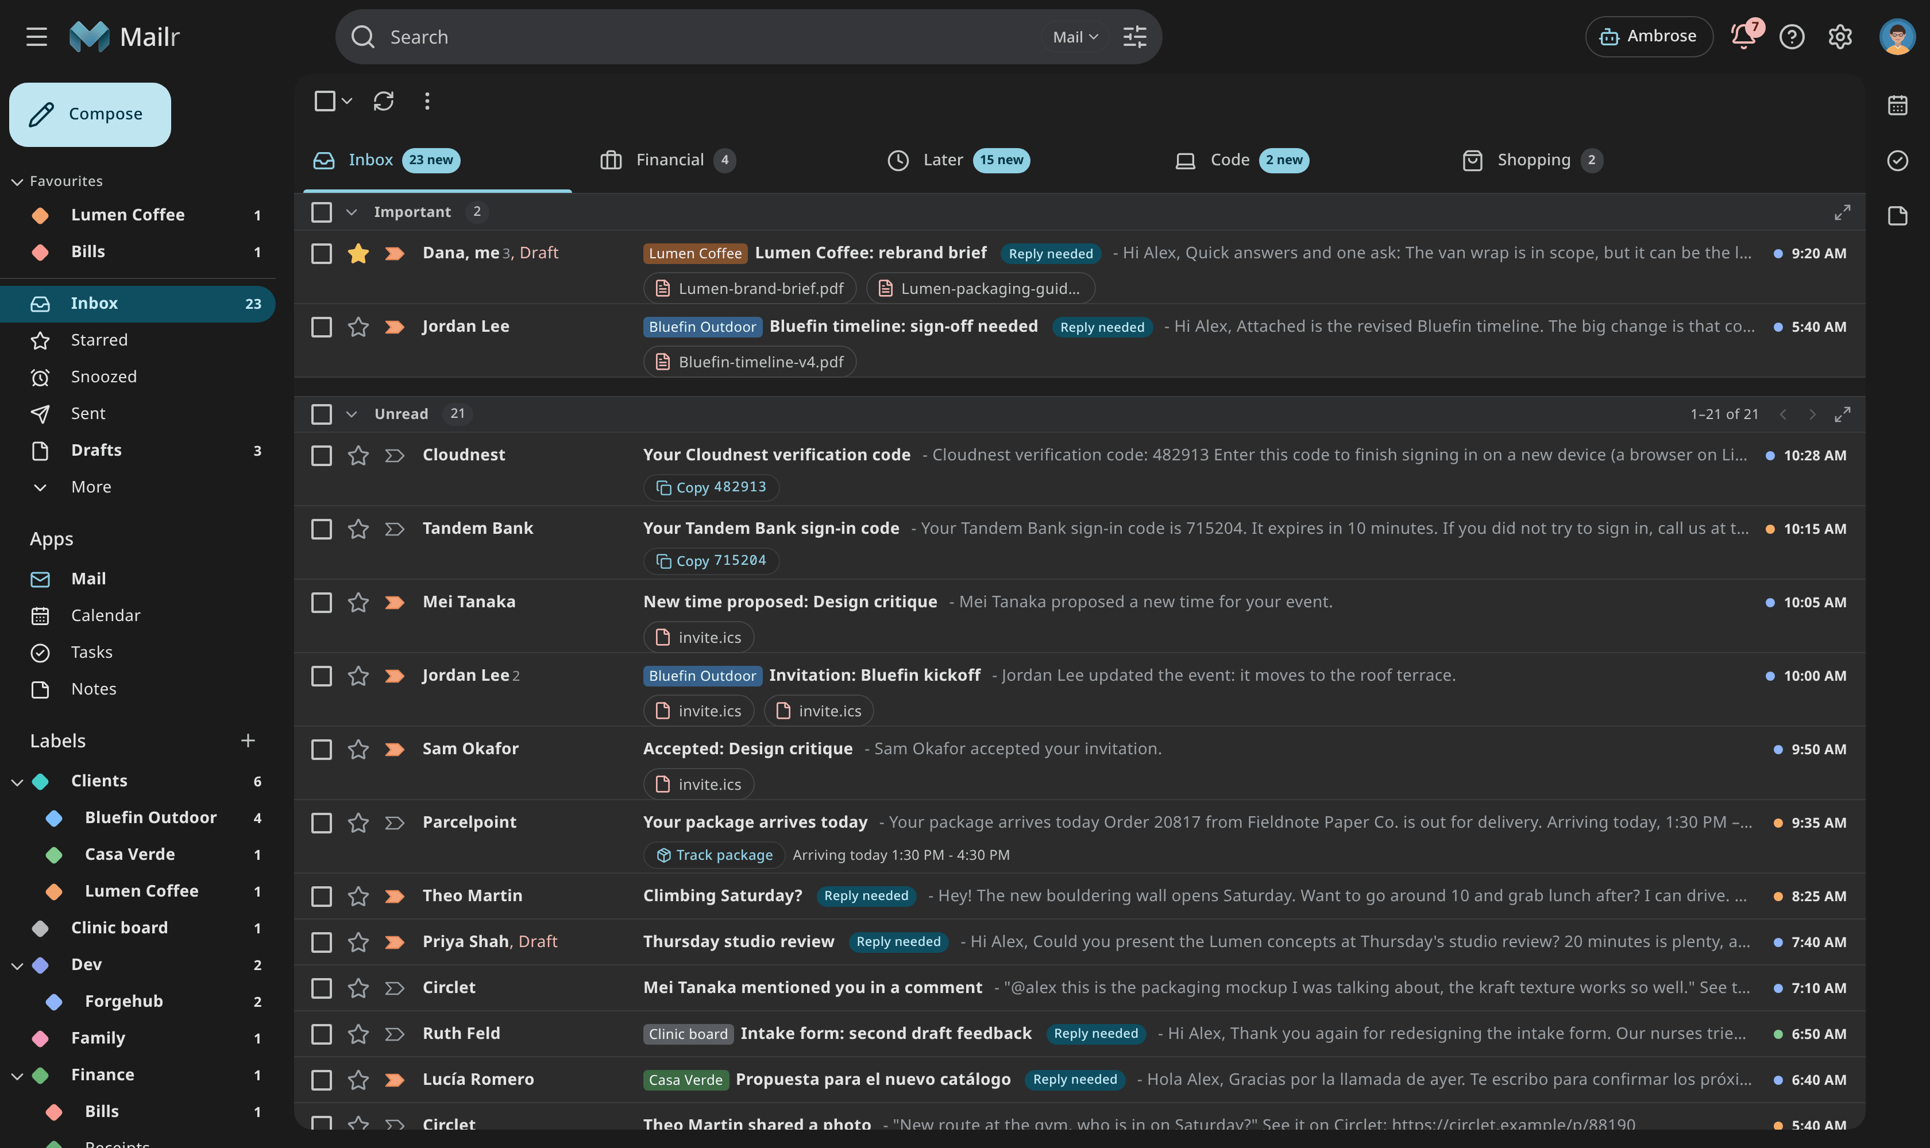The width and height of the screenshot is (1930, 1148).
Task: Add a new label with plus icon
Action: [x=248, y=740]
